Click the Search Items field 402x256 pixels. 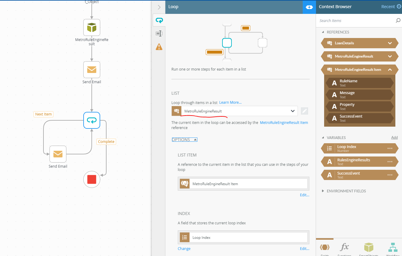pyautogui.click(x=356, y=21)
